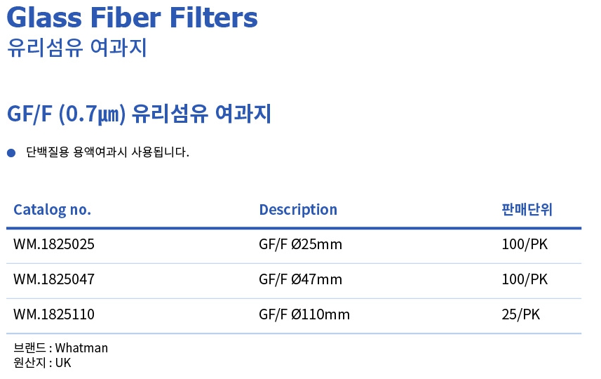Select catalog number WM.1825047
The image size is (601, 379).
tap(54, 279)
